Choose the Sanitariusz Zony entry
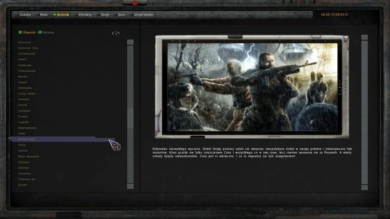 coord(28,48)
